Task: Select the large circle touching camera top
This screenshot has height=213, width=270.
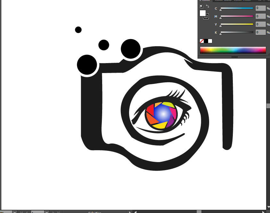Action: coord(131,49)
